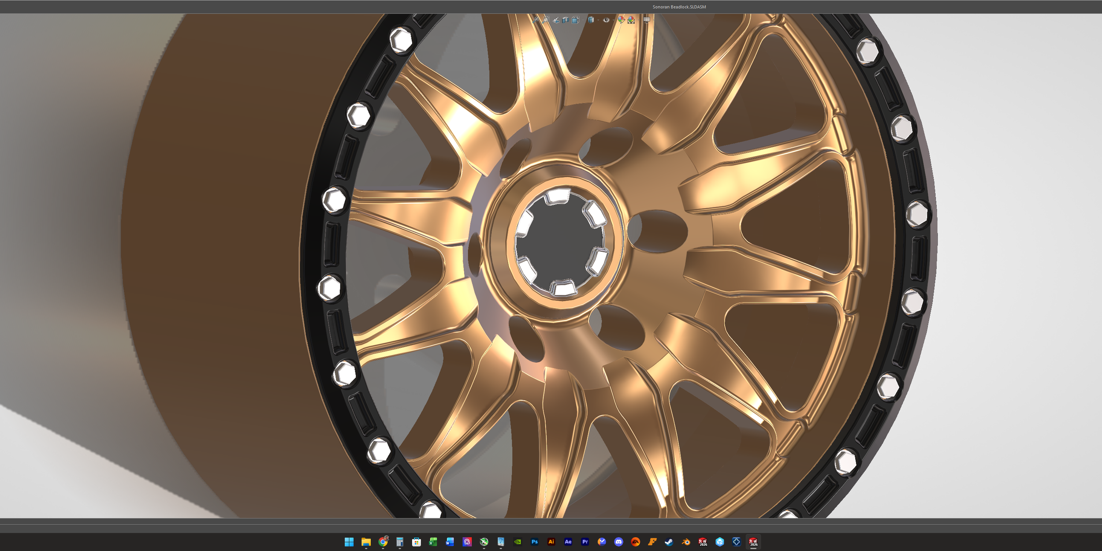Activate the Zoom to Area tool
This screenshot has width=1102, height=551.
click(546, 20)
